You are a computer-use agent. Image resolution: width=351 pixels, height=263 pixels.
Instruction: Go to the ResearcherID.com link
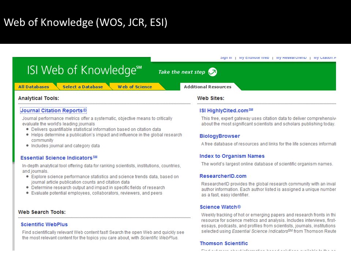[223, 176]
